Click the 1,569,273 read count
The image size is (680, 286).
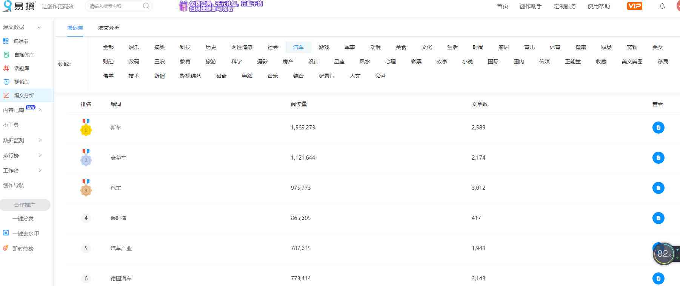point(303,128)
